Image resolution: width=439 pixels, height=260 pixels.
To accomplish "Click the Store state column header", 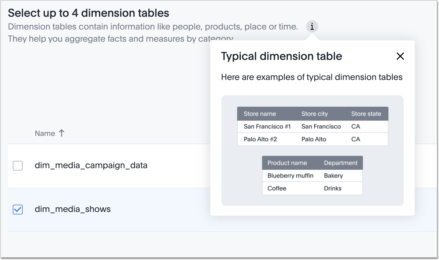I will pyautogui.click(x=366, y=113).
